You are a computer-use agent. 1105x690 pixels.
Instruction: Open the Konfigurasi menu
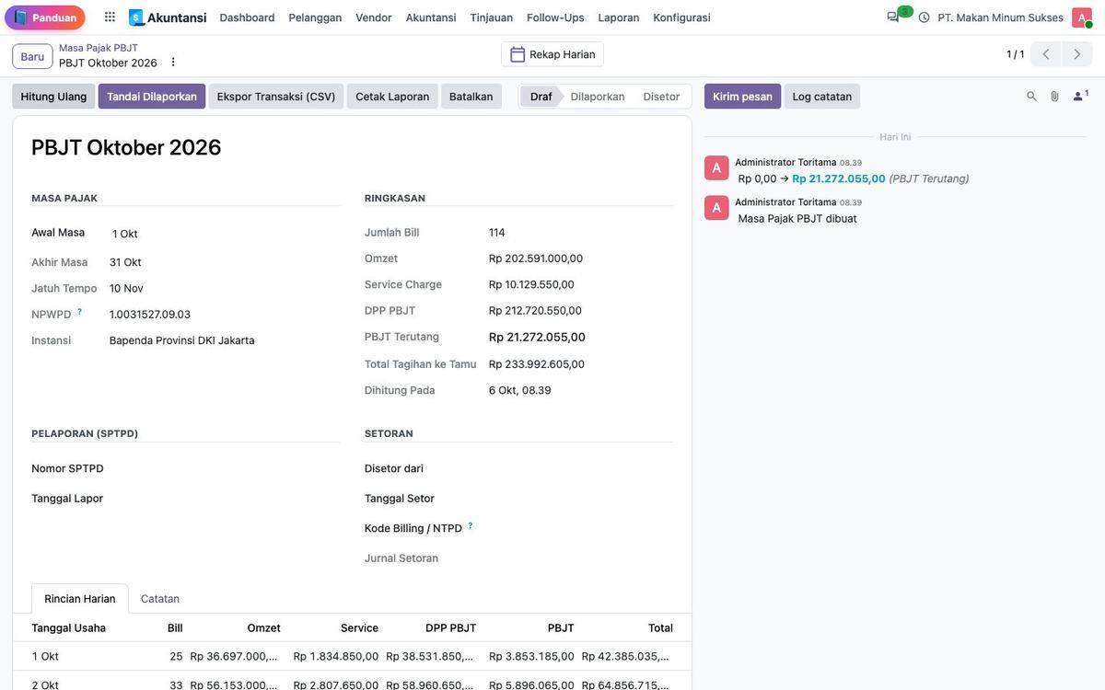click(681, 17)
